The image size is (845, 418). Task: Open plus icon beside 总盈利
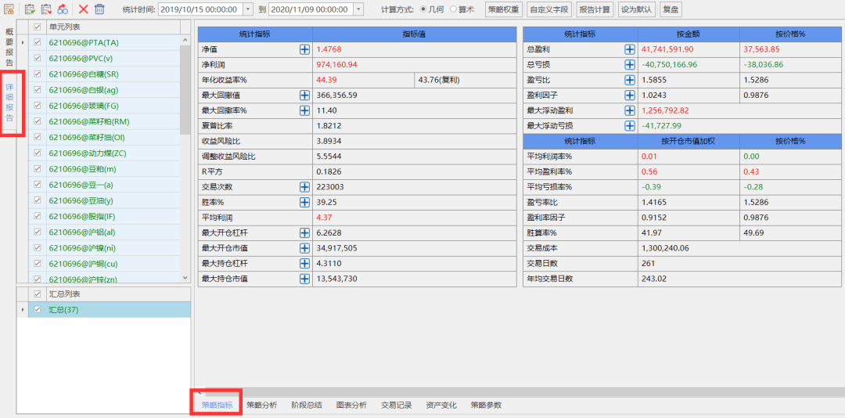629,49
